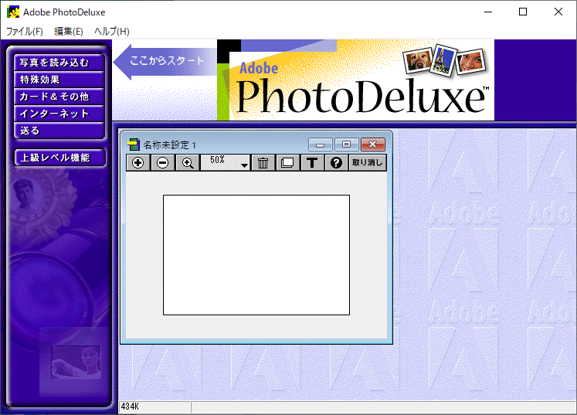Click the zoom out minus icon
Viewport: 577px width, 415px height.
(163, 163)
